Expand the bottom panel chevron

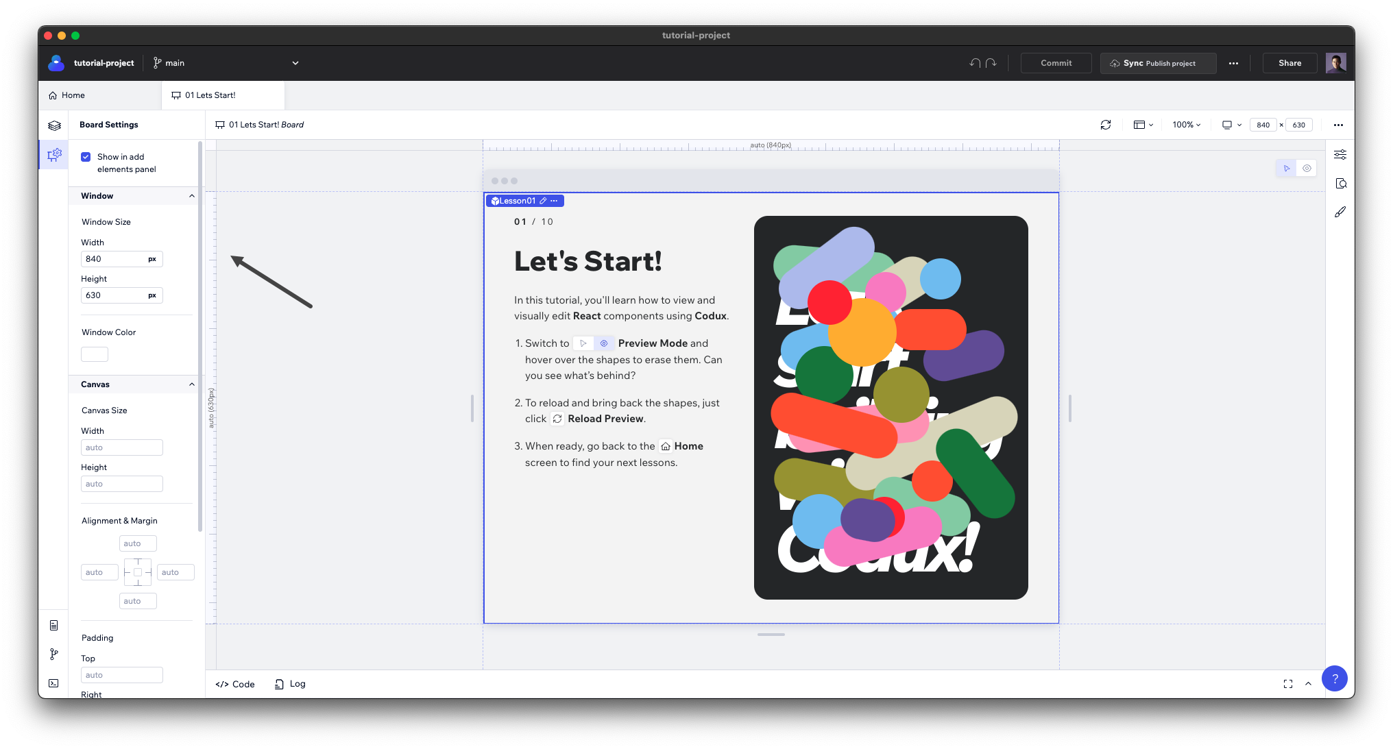[x=1308, y=684]
